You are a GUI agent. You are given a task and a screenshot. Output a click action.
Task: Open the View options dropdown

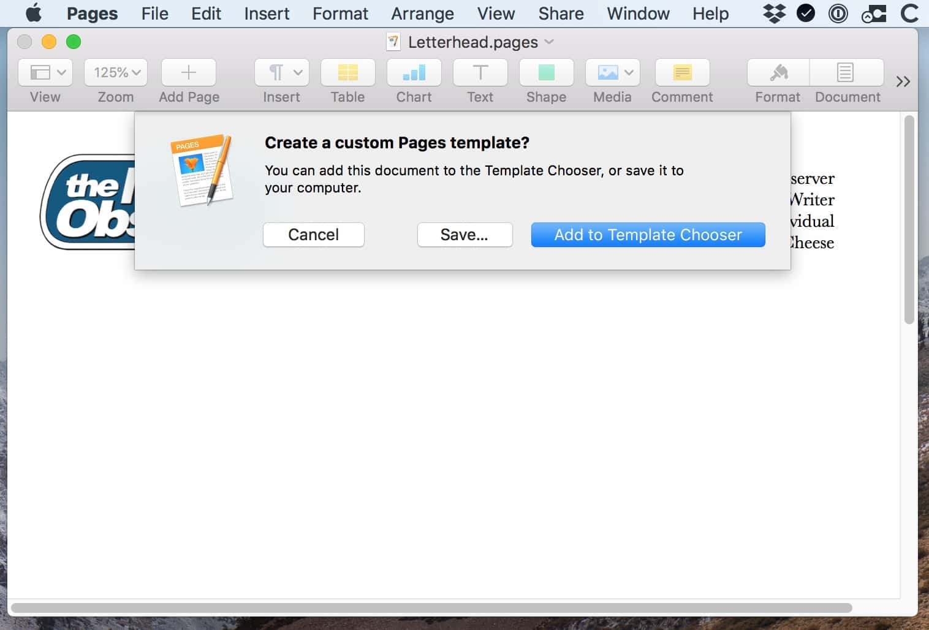point(45,73)
